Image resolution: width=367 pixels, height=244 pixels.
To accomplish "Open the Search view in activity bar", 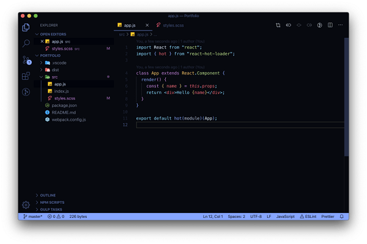I will coord(26,43).
